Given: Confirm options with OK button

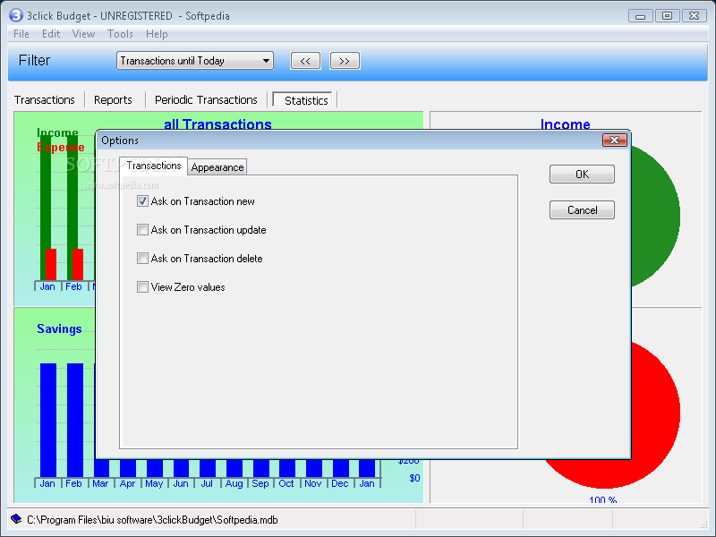Looking at the screenshot, I should click(x=582, y=174).
